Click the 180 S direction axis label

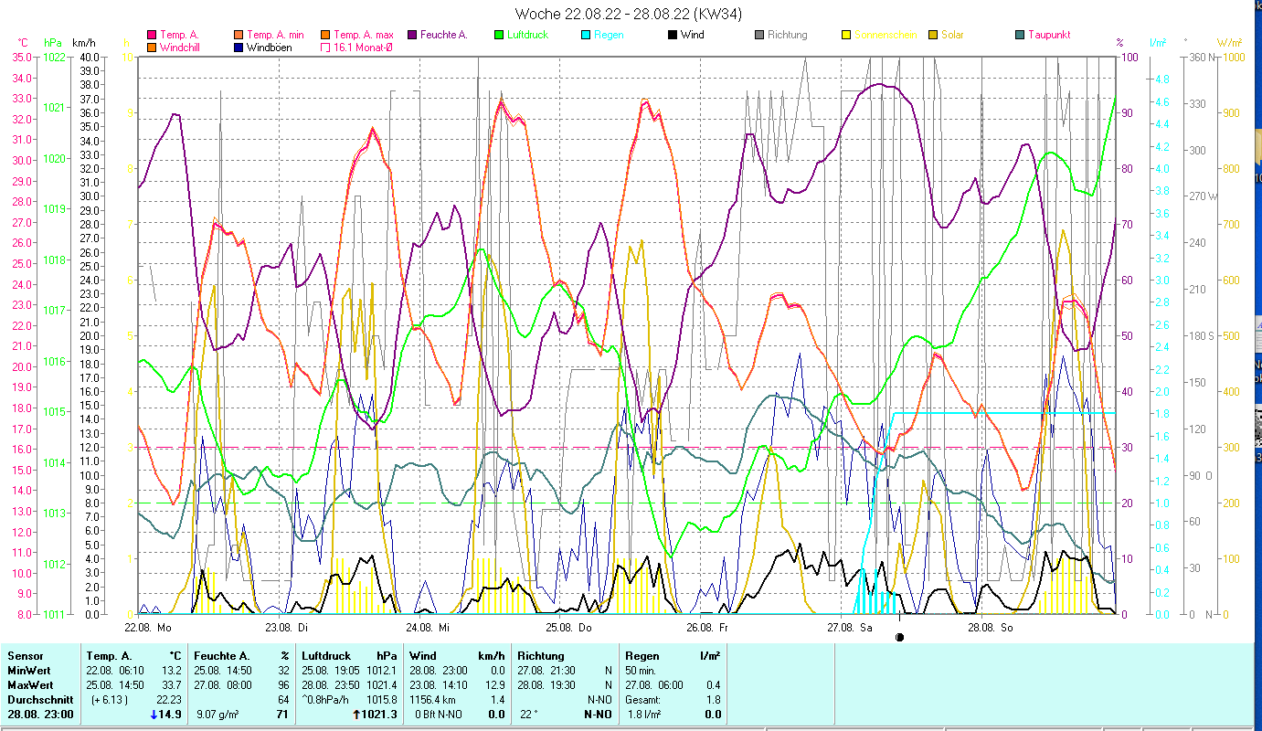[1201, 335]
